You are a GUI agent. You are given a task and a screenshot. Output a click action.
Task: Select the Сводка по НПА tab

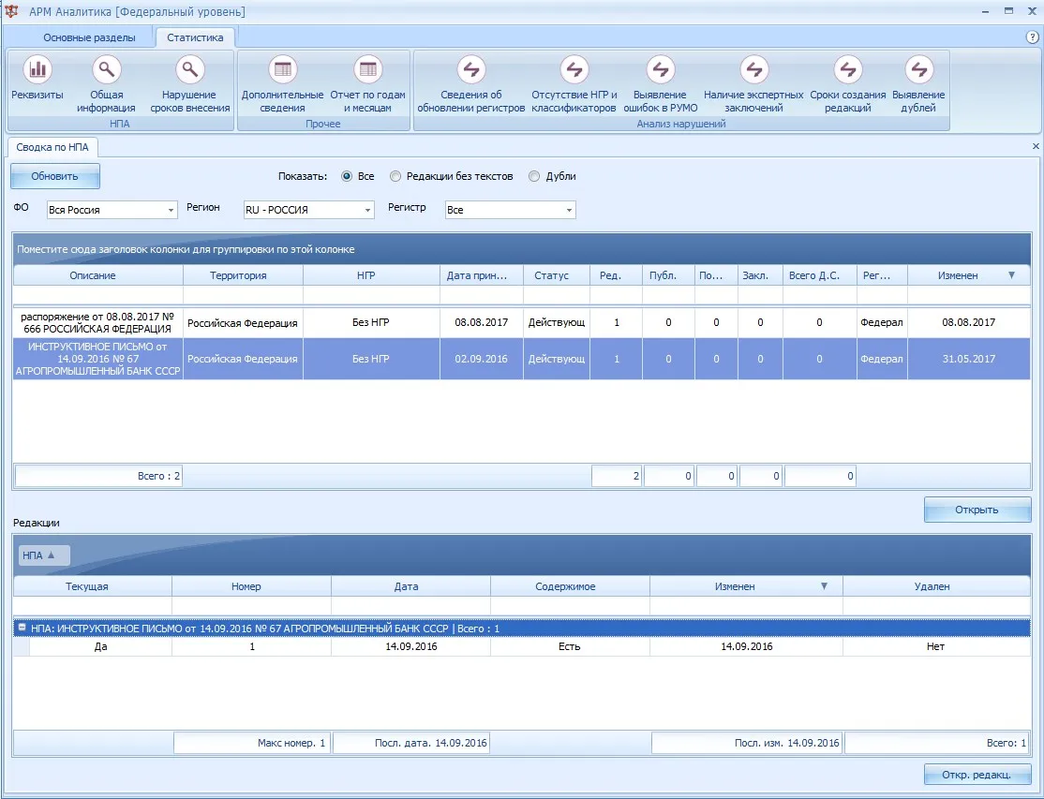pyautogui.click(x=52, y=147)
